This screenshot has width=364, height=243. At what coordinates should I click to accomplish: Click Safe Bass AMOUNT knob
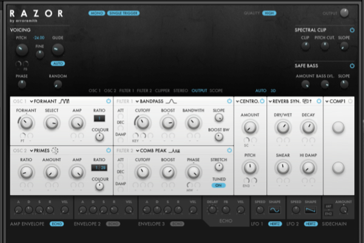[x=305, y=84]
